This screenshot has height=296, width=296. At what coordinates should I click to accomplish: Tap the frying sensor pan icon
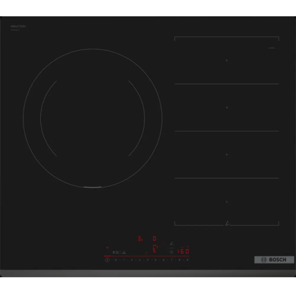(x=172, y=243)
